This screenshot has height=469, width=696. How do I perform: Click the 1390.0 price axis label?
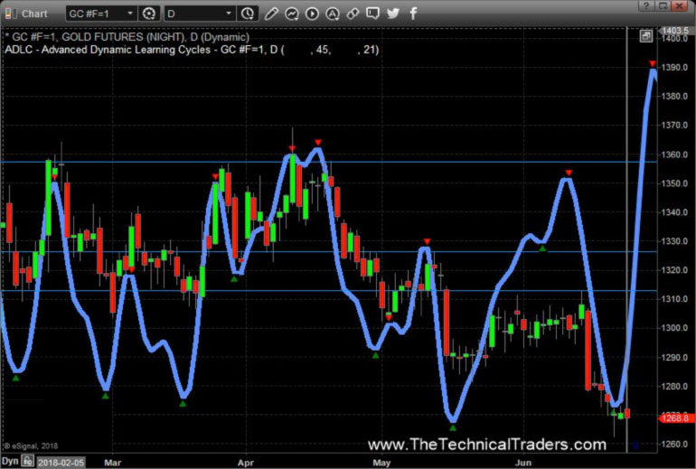pyautogui.click(x=675, y=68)
